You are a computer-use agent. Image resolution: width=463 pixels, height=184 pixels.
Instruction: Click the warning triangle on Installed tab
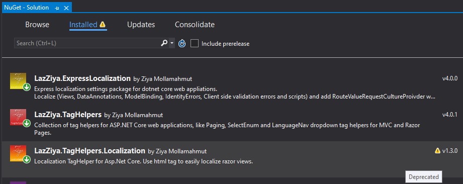coord(103,24)
